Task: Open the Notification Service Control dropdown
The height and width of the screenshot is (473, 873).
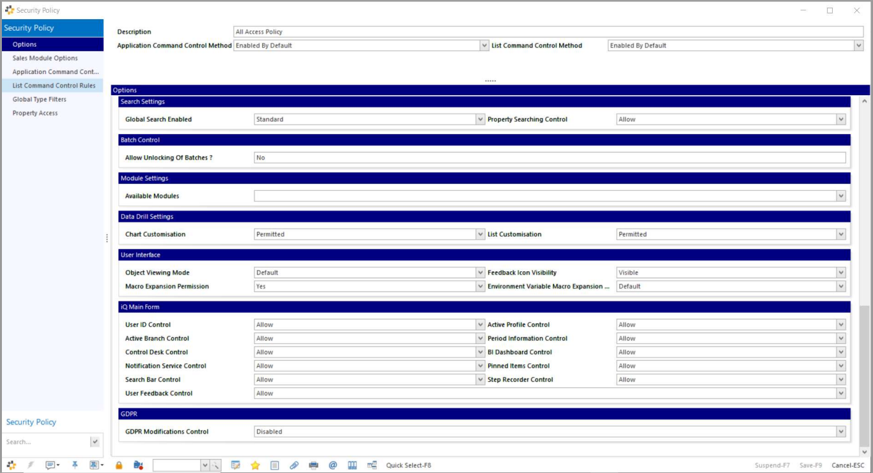Action: click(x=481, y=366)
